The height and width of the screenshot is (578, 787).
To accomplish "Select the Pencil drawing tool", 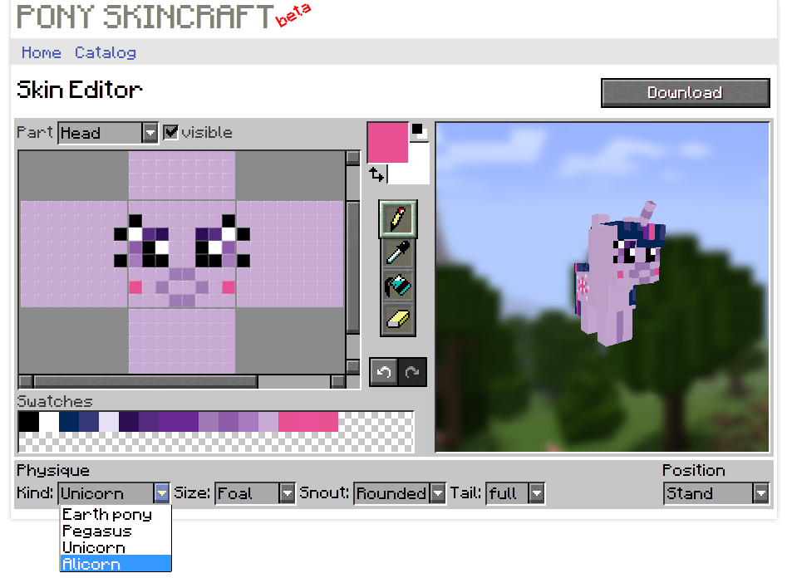I will [x=397, y=218].
